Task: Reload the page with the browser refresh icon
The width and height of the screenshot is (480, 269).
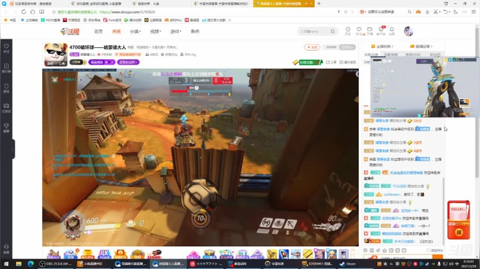Action: pyautogui.click(x=23, y=12)
